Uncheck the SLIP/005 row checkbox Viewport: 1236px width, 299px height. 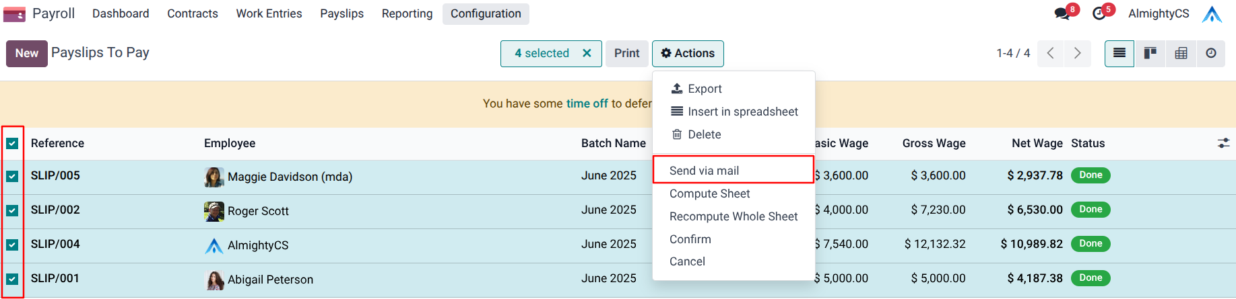coord(12,176)
